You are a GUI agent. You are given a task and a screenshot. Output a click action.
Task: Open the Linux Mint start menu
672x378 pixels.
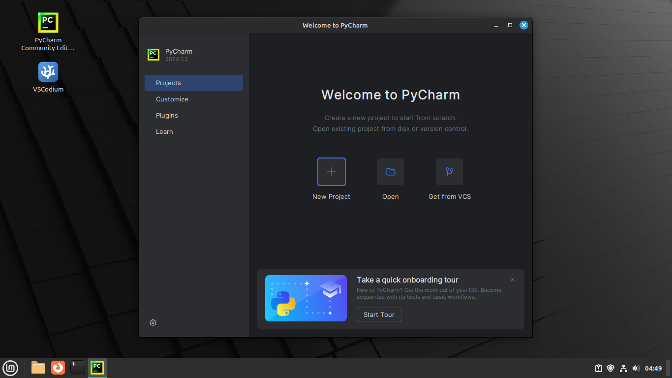[11, 368]
